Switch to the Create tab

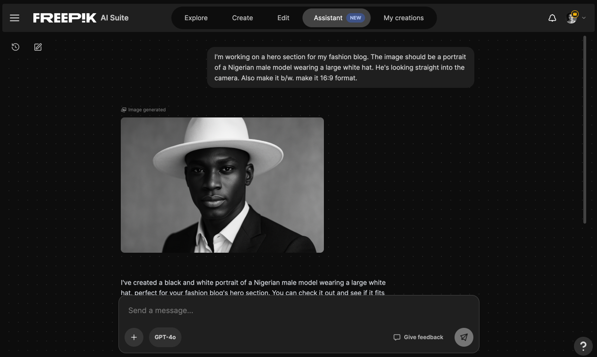pos(242,17)
